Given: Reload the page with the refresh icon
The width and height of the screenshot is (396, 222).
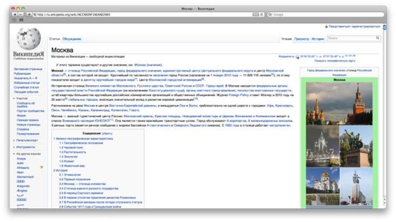Looking at the screenshot, I should 262,14.
